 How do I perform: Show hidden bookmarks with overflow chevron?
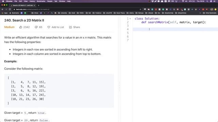(x=200, y=13)
